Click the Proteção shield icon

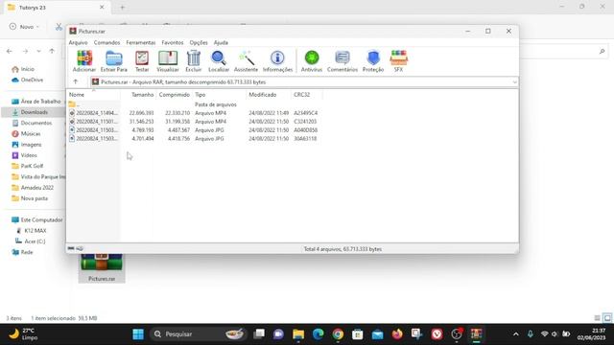[373, 61]
